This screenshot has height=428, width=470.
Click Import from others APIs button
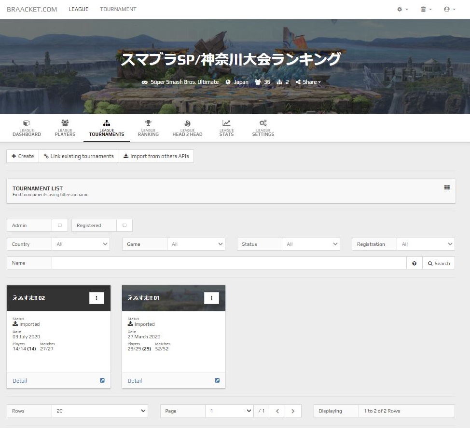(156, 156)
